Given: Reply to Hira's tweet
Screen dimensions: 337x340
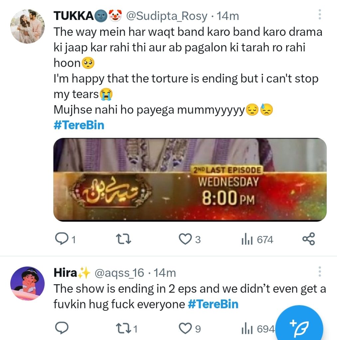Looking at the screenshot, I should pyautogui.click(x=62, y=327).
